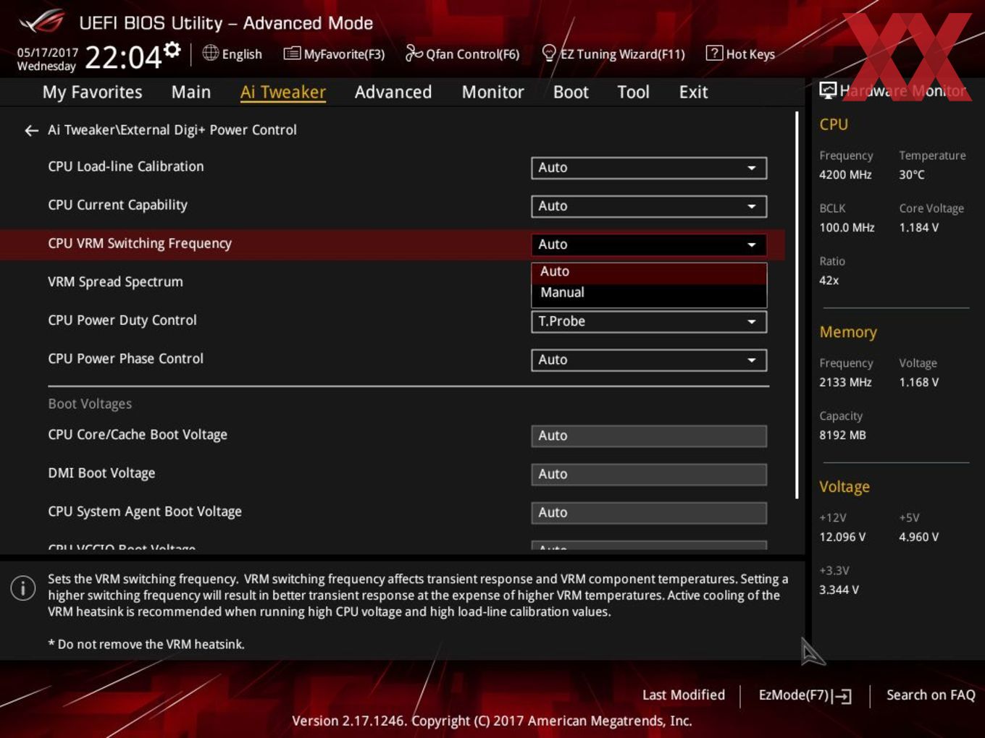Open CPU Current Capability dropdown

tap(649, 206)
